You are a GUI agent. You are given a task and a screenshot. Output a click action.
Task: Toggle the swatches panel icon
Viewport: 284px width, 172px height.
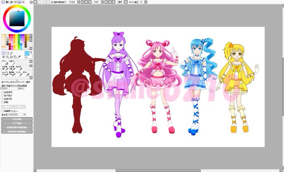(19, 2)
